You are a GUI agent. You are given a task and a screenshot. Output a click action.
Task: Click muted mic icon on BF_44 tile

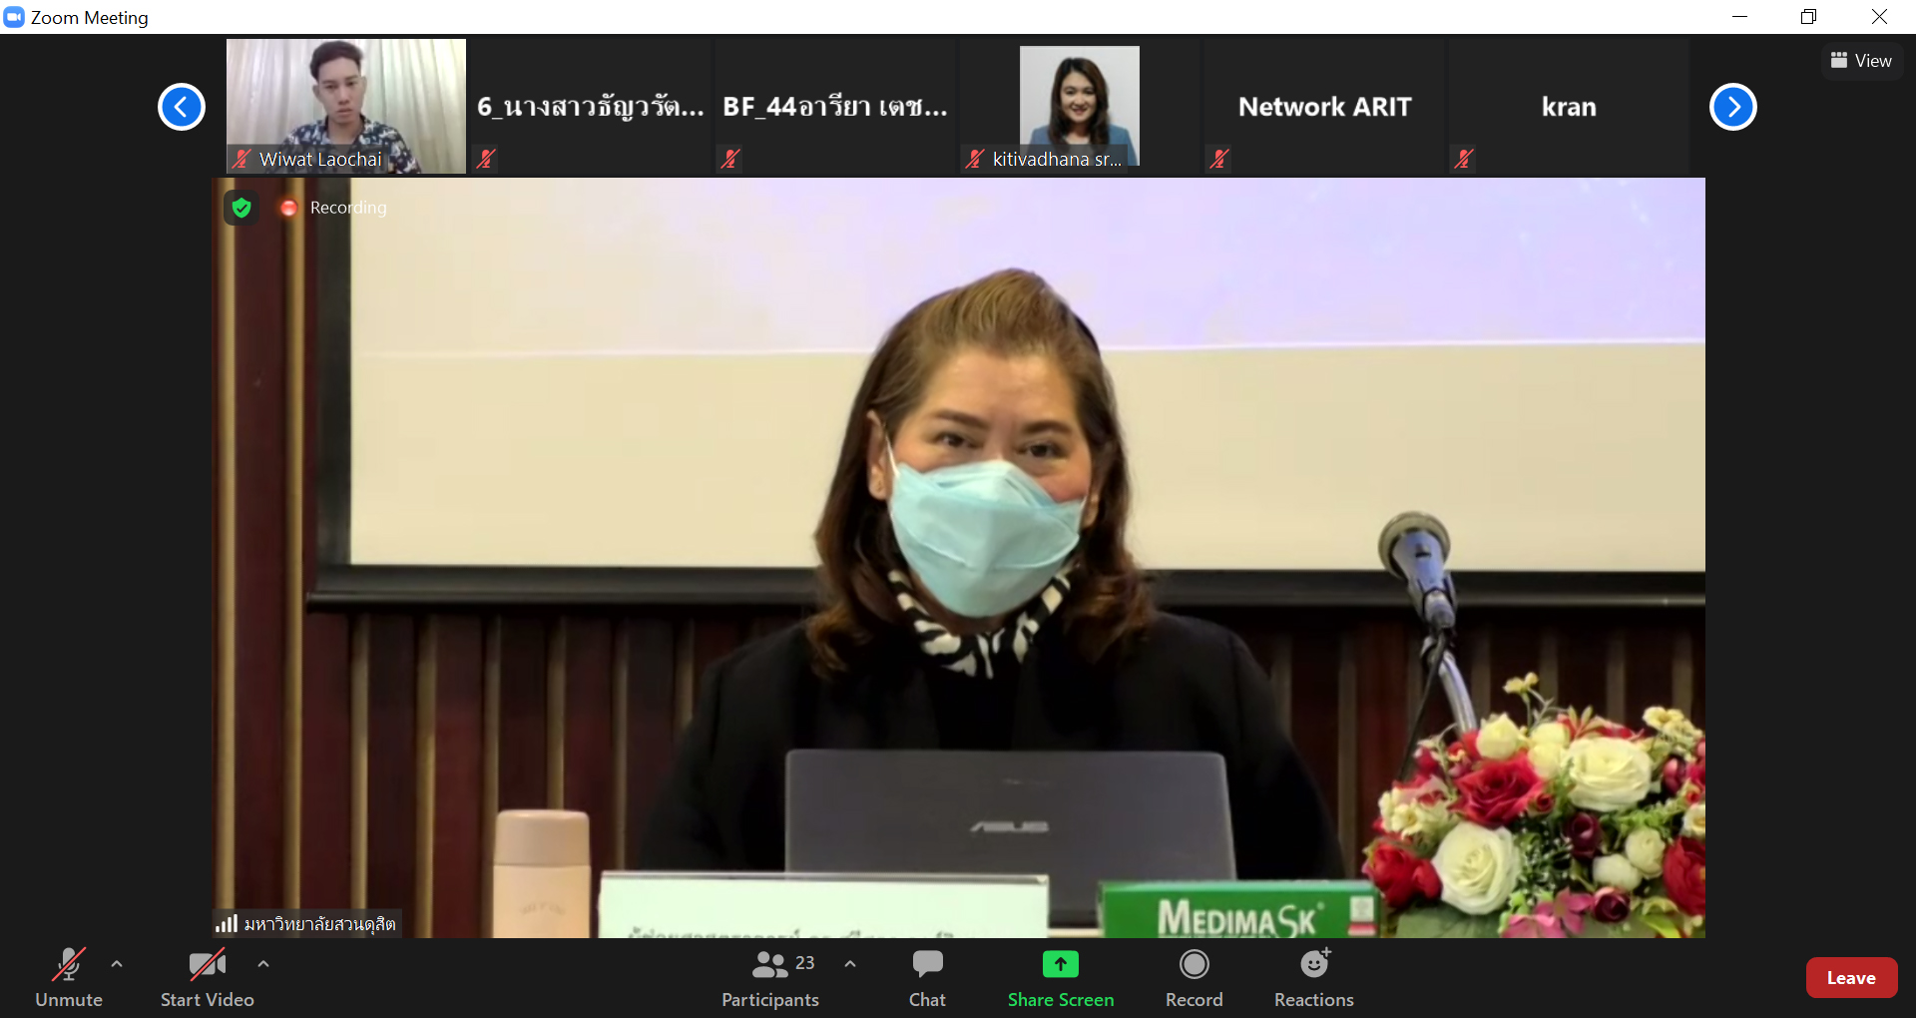(730, 159)
